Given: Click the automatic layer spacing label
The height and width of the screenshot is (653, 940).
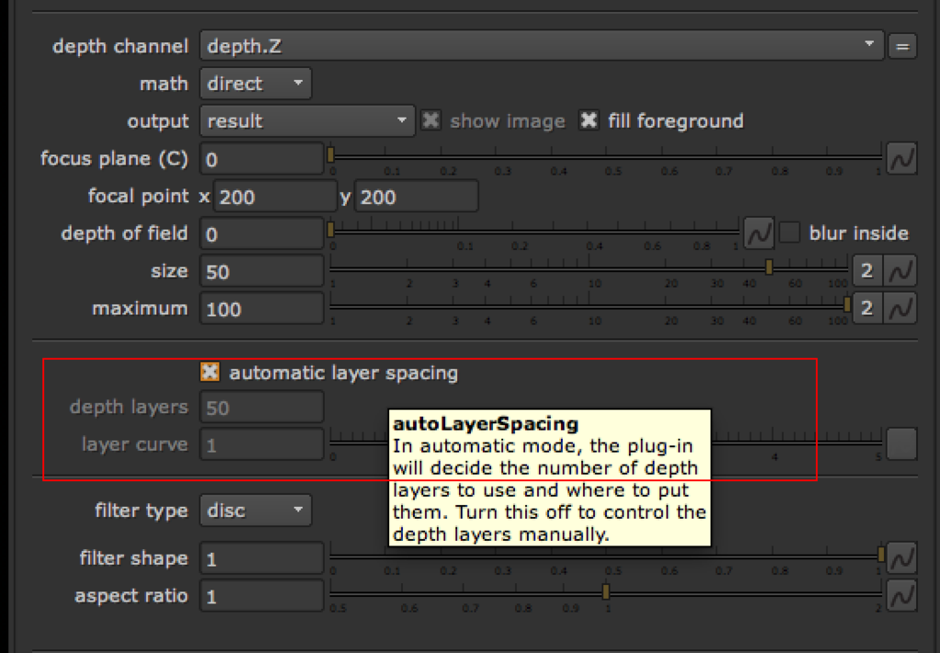Looking at the screenshot, I should [x=343, y=373].
